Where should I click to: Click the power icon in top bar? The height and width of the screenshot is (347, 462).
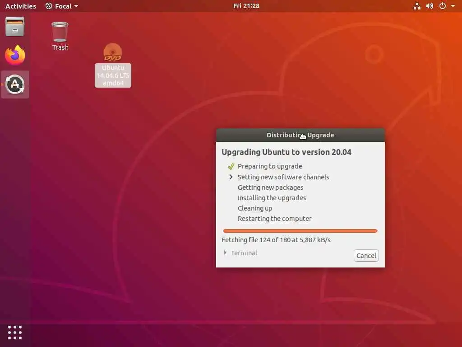point(442,6)
